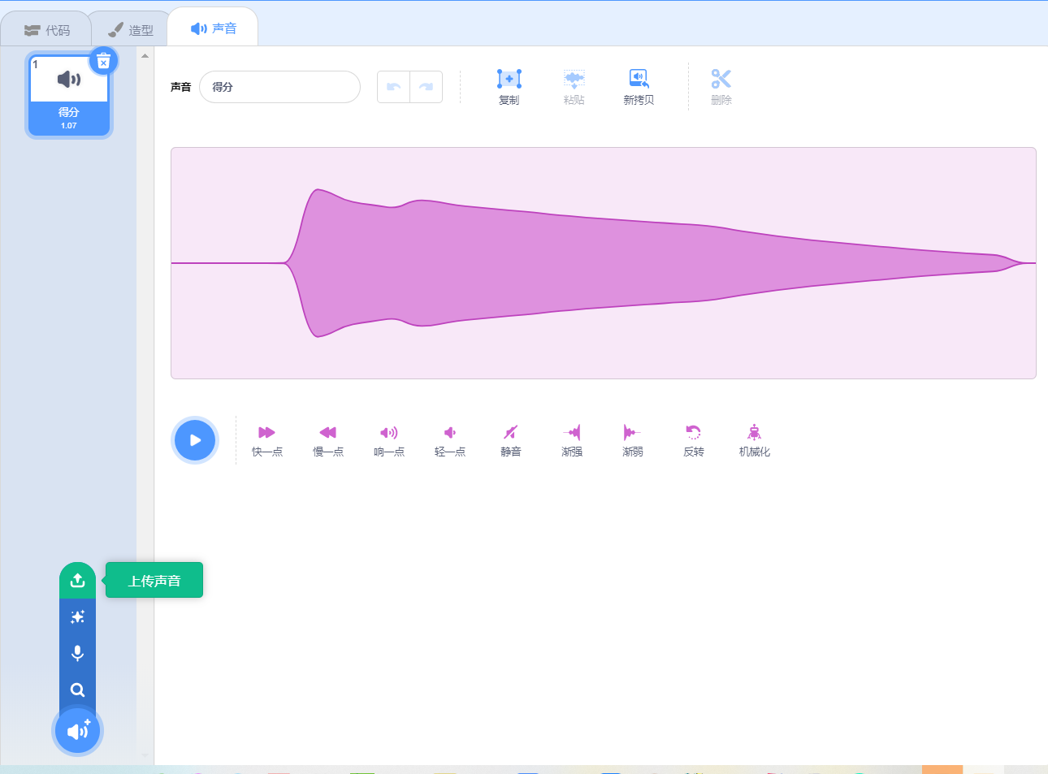The image size is (1048, 774).
Task: Apply the 渐弱 (Fade out) effect
Action: point(633,440)
